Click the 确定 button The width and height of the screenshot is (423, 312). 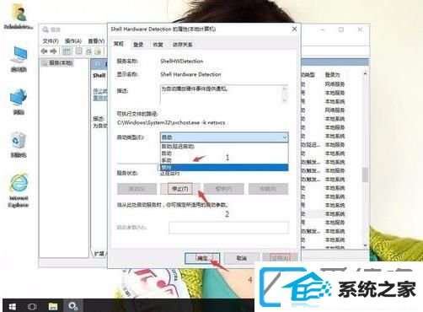pos(202,258)
